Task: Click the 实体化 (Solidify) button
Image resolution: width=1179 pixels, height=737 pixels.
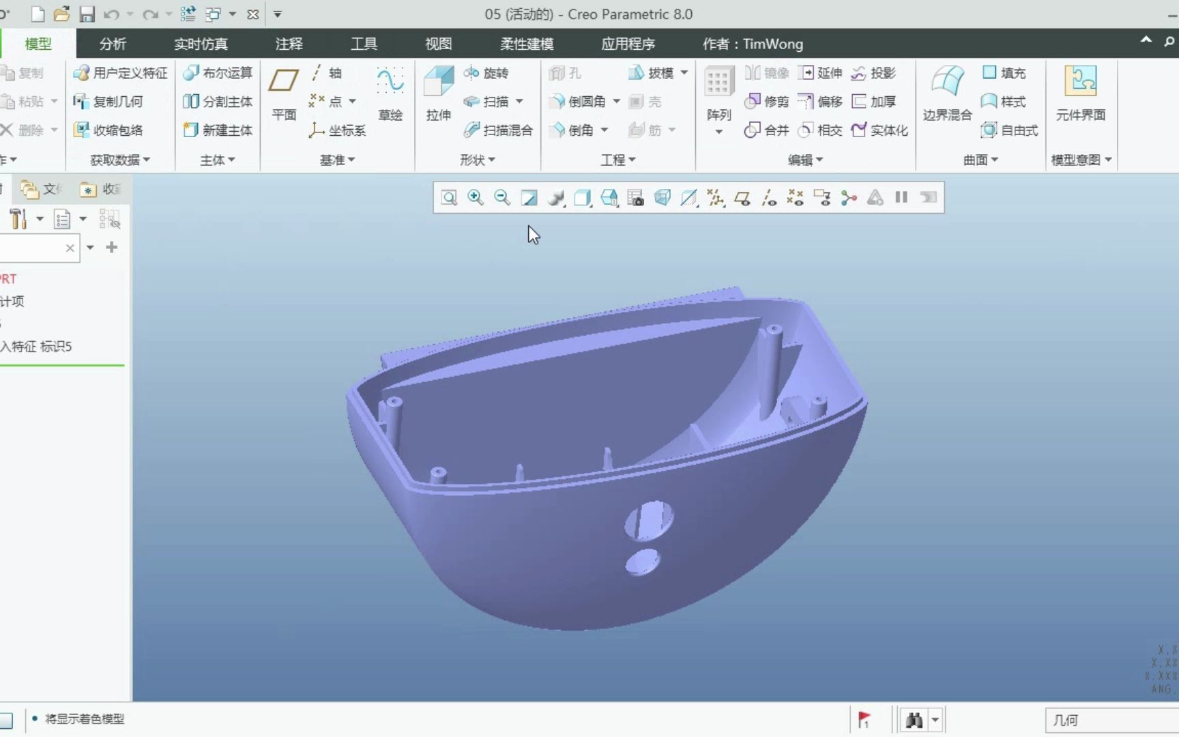Action: [880, 130]
